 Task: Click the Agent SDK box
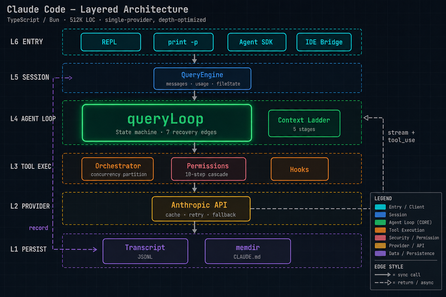pos(257,42)
